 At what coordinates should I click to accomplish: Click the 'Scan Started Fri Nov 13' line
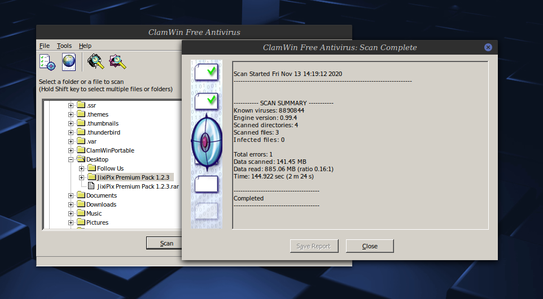click(288, 74)
